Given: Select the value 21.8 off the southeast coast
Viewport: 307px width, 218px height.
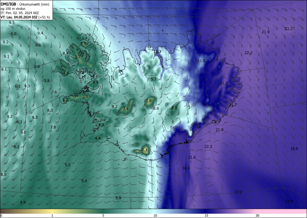Looking at the screenshot, I should click(220, 129).
